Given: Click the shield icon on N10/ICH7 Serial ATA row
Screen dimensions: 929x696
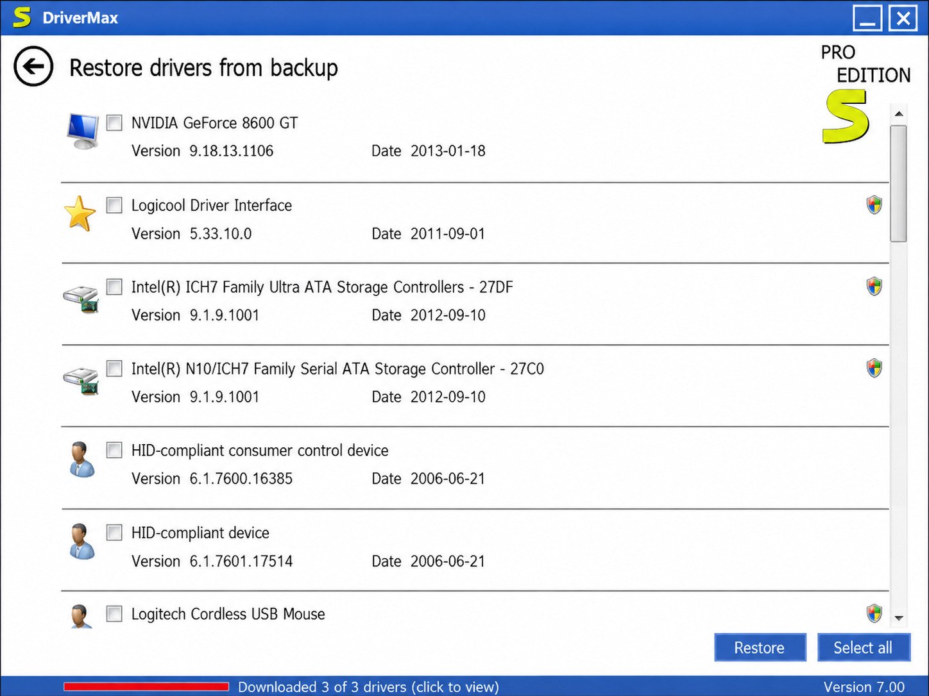Looking at the screenshot, I should coord(874,368).
